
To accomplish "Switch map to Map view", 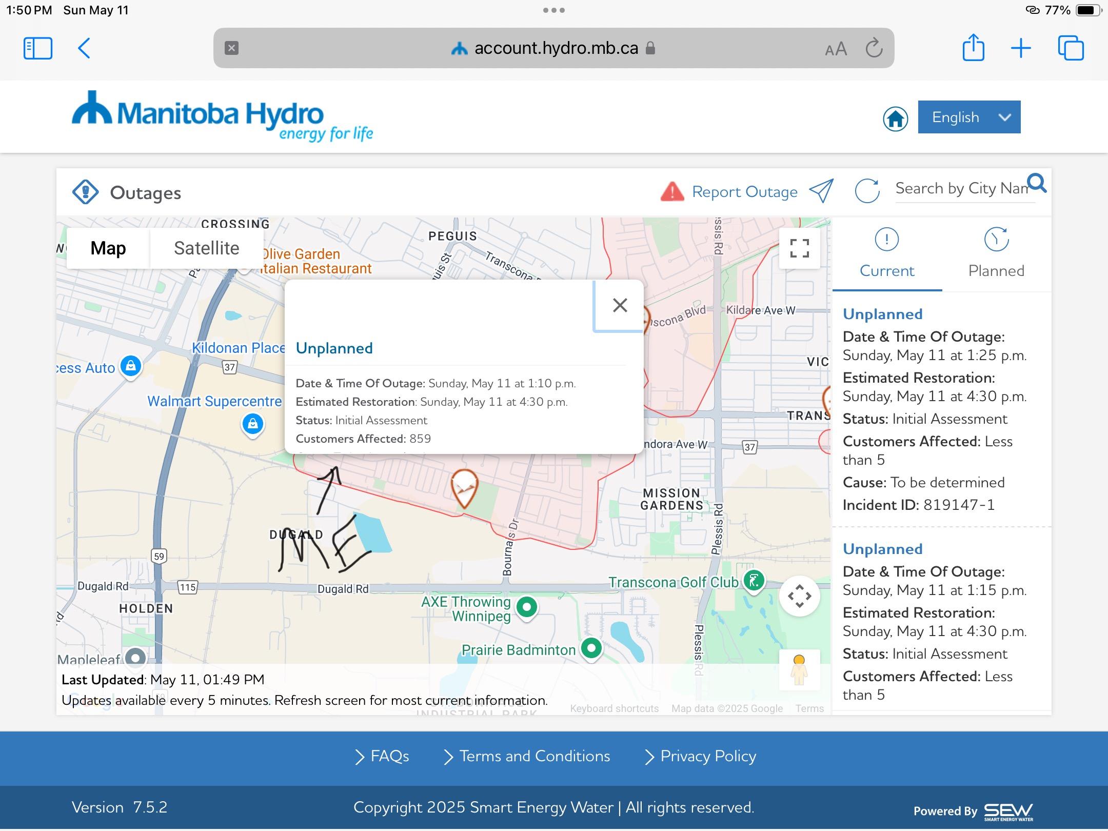I will (108, 248).
